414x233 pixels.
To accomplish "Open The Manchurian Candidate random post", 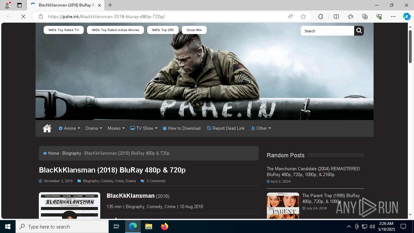I will click(313, 172).
